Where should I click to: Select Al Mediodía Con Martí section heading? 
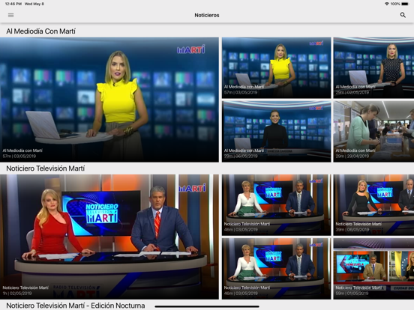point(41,31)
